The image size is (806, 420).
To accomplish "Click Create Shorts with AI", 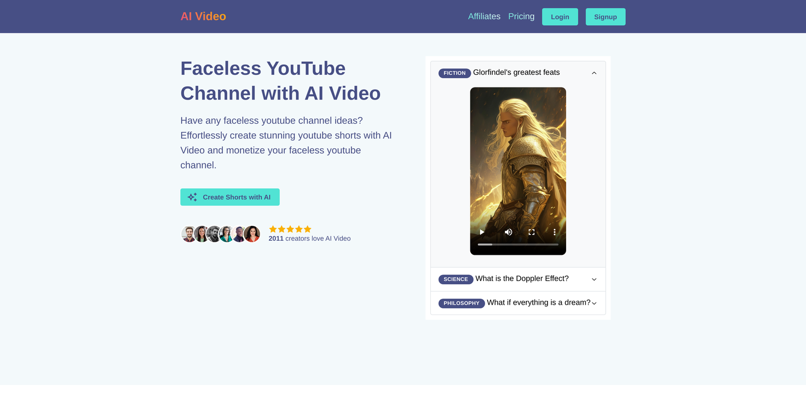I will tap(230, 196).
